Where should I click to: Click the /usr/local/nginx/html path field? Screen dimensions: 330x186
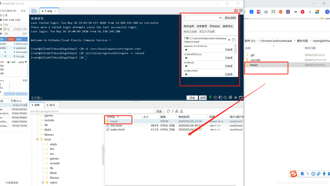click(x=91, y=111)
